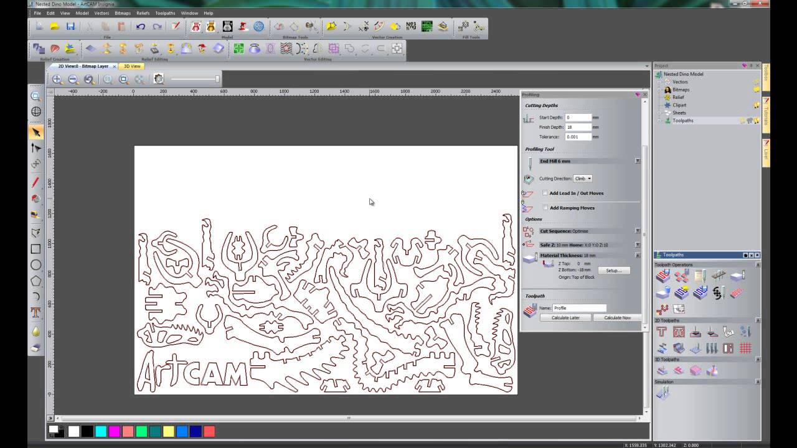Expand the Cut Sequence section arrow
Screen dimensions: 797x448
tap(638, 231)
